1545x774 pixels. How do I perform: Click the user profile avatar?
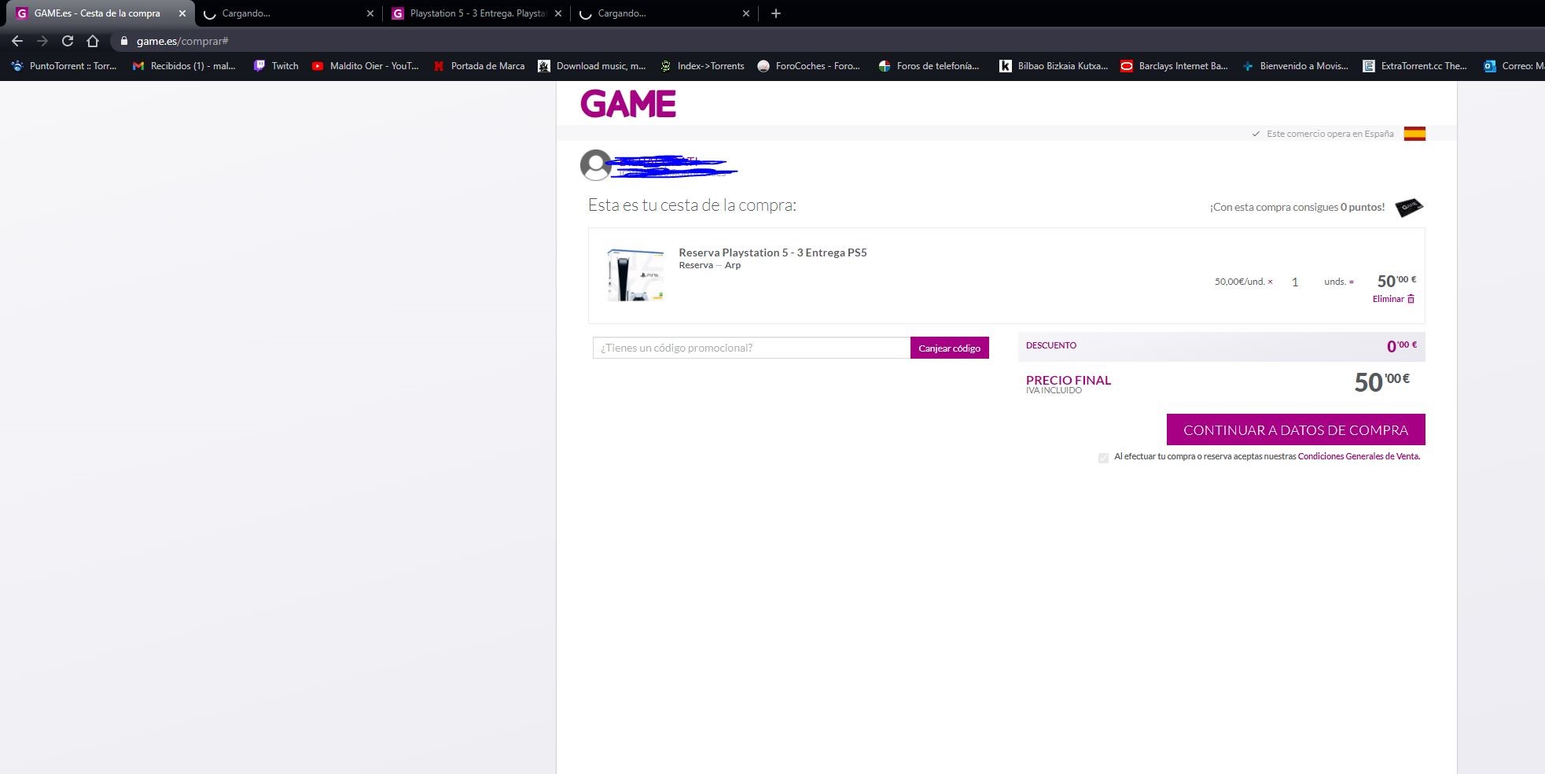(x=595, y=165)
